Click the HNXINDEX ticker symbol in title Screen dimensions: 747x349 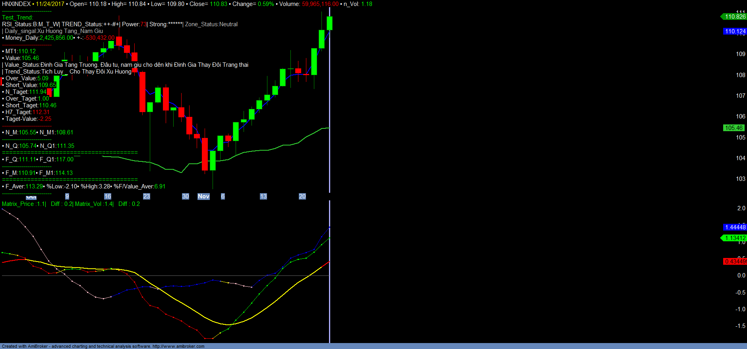[16, 4]
